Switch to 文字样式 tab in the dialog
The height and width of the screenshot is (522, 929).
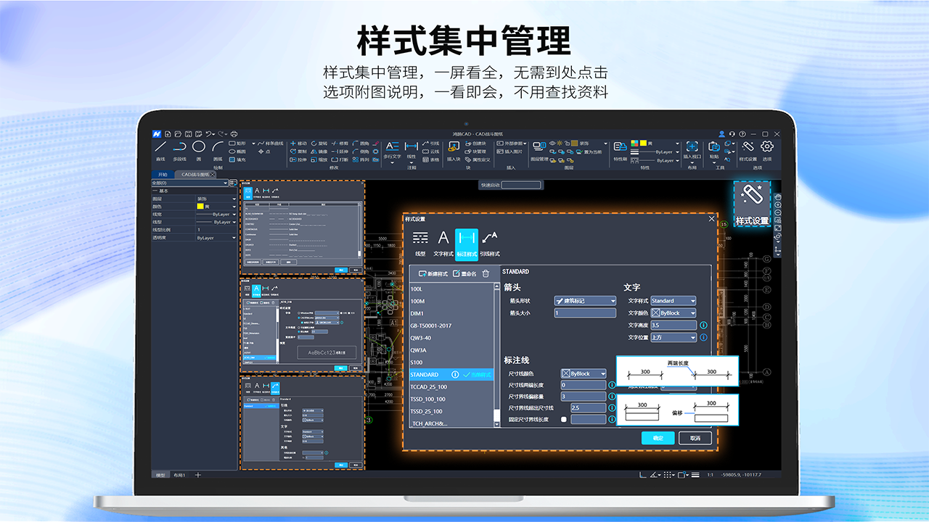[443, 242]
